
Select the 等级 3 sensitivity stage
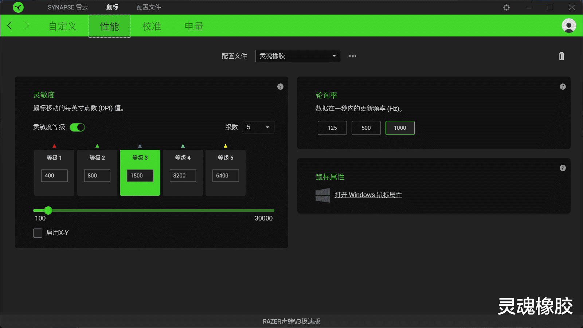coord(140,173)
